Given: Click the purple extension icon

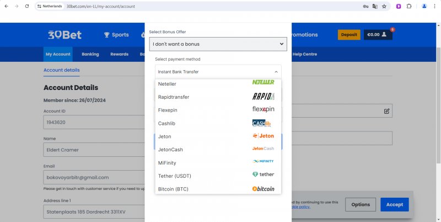Looking at the screenshot, I should (x=399, y=6).
